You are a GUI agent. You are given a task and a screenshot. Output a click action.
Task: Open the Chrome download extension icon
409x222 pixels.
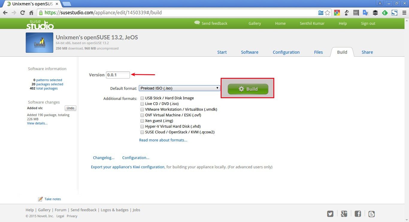coord(337,13)
